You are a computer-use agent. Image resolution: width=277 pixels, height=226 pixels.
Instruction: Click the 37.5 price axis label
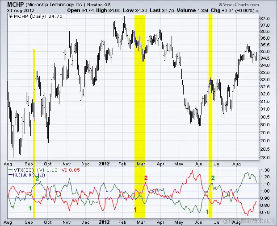(264, 19)
